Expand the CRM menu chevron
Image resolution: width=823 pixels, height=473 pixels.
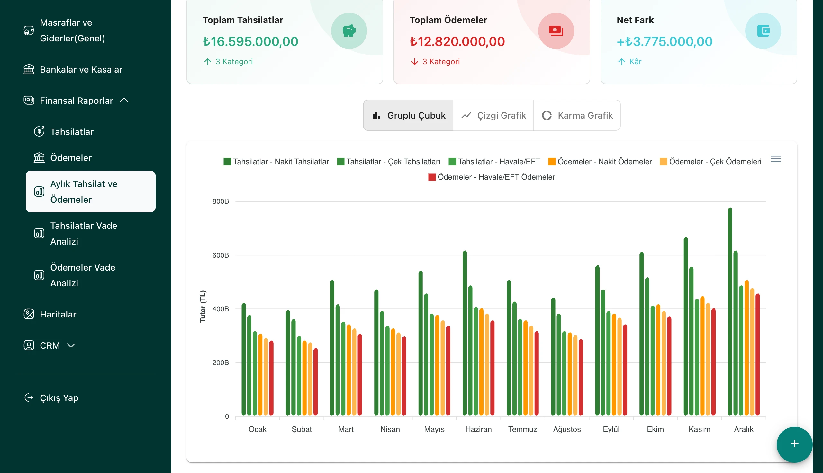click(x=71, y=345)
